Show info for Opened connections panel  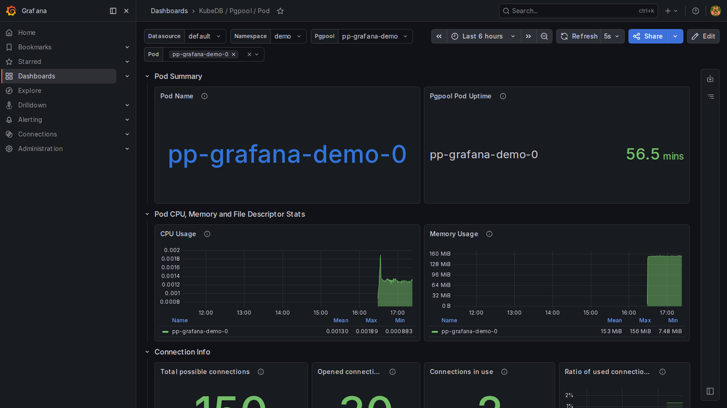pos(393,372)
